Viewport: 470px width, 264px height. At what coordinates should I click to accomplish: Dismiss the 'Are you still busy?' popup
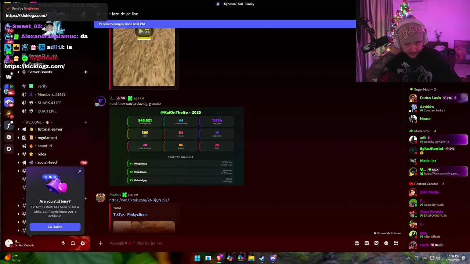point(80,171)
